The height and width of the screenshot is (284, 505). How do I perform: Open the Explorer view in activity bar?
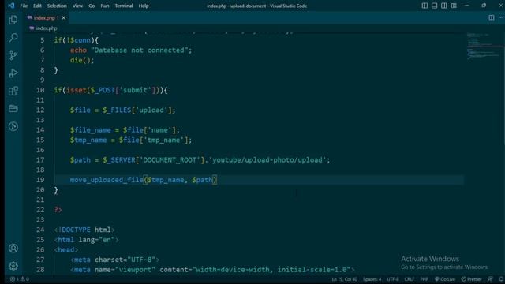point(13,20)
